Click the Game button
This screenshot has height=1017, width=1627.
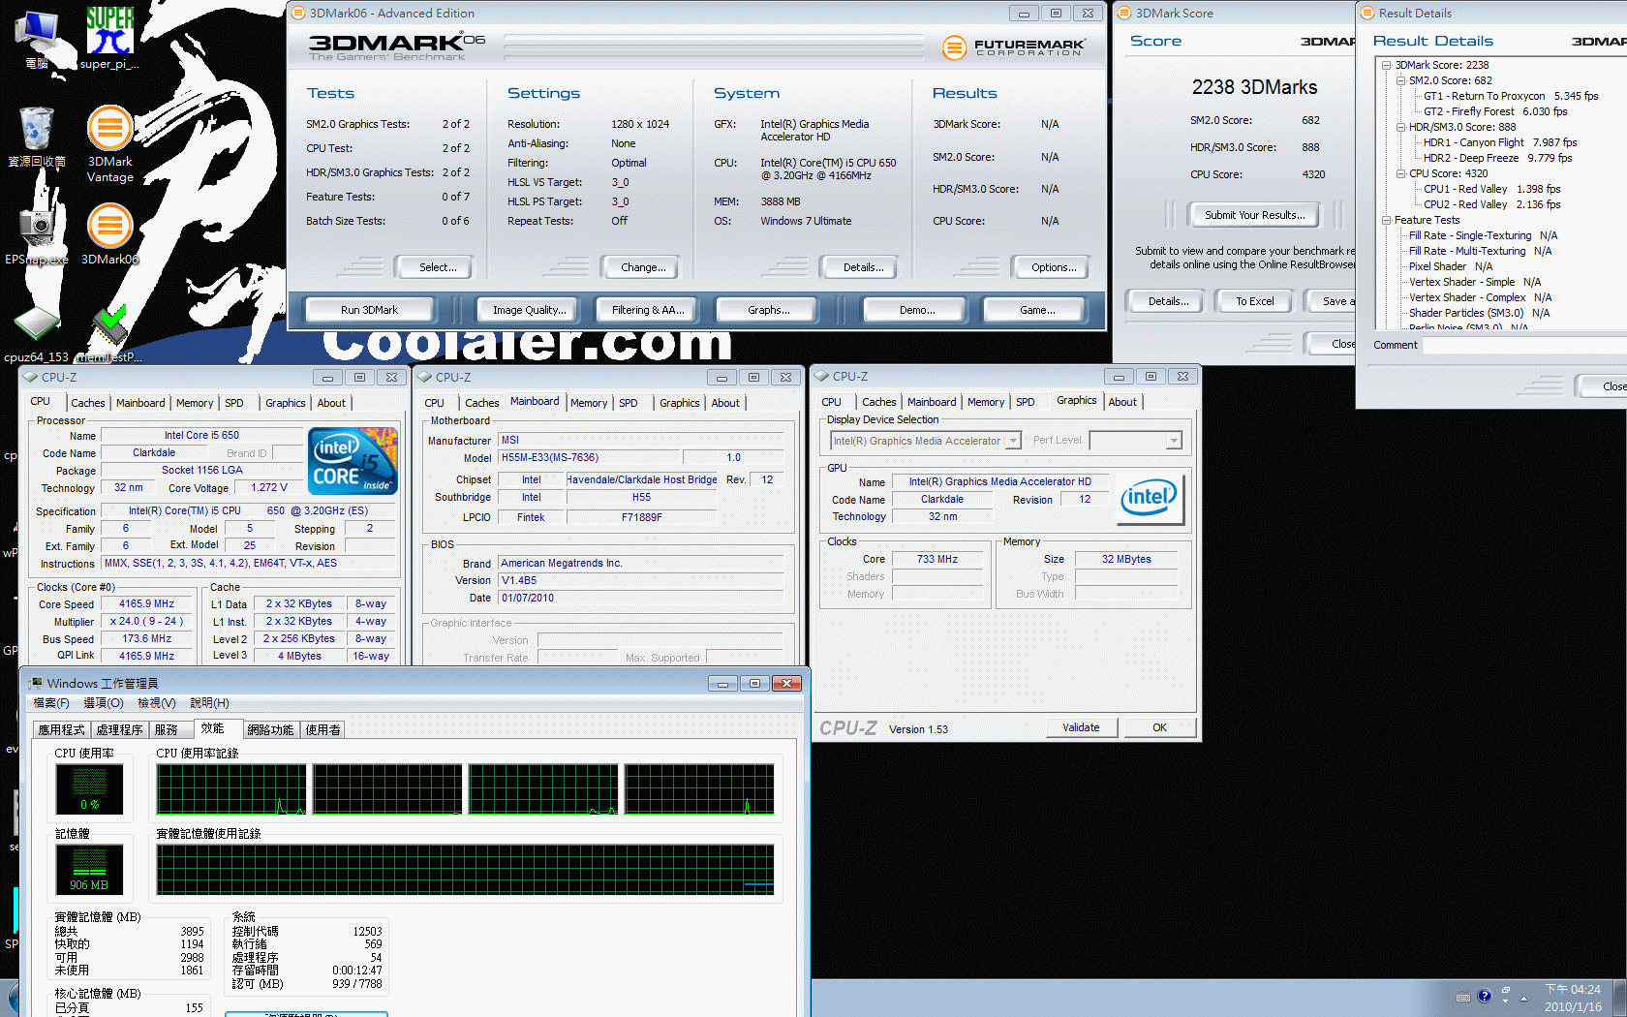click(1036, 310)
